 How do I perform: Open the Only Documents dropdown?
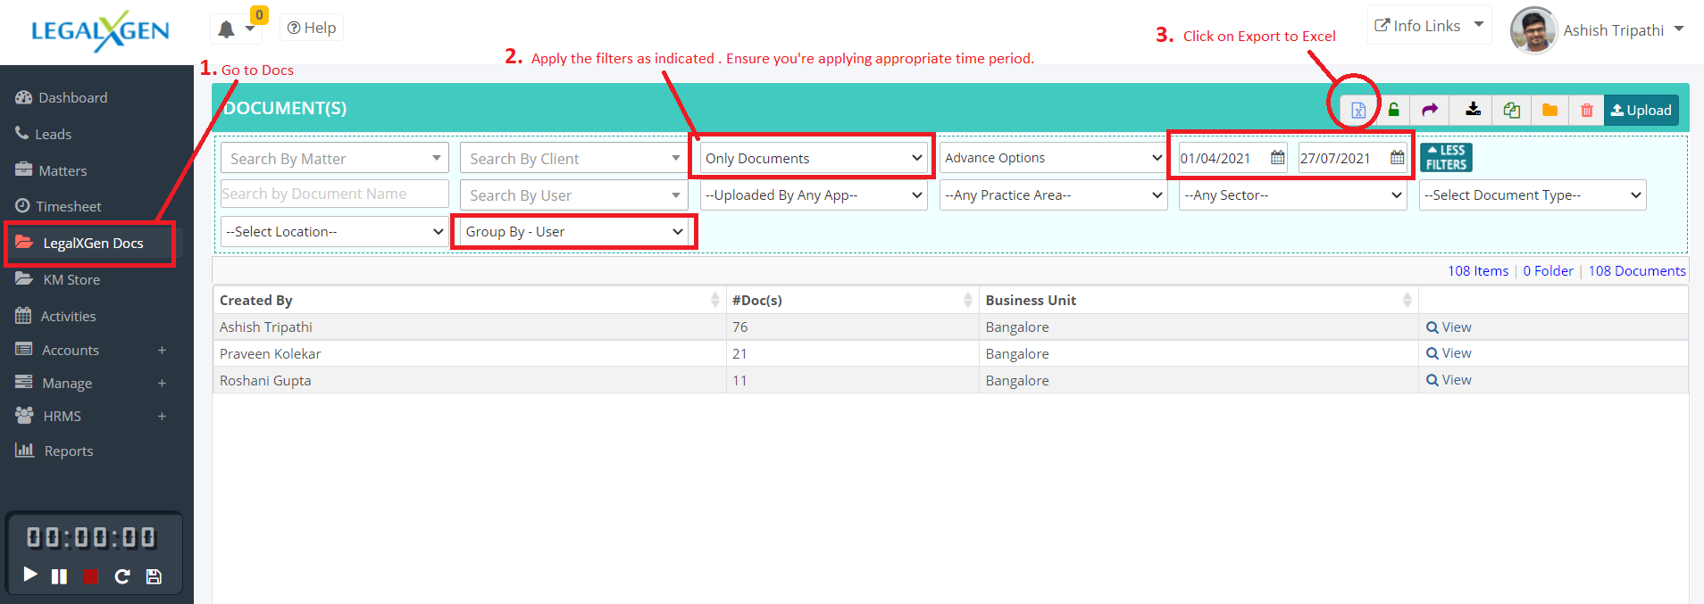[813, 158]
